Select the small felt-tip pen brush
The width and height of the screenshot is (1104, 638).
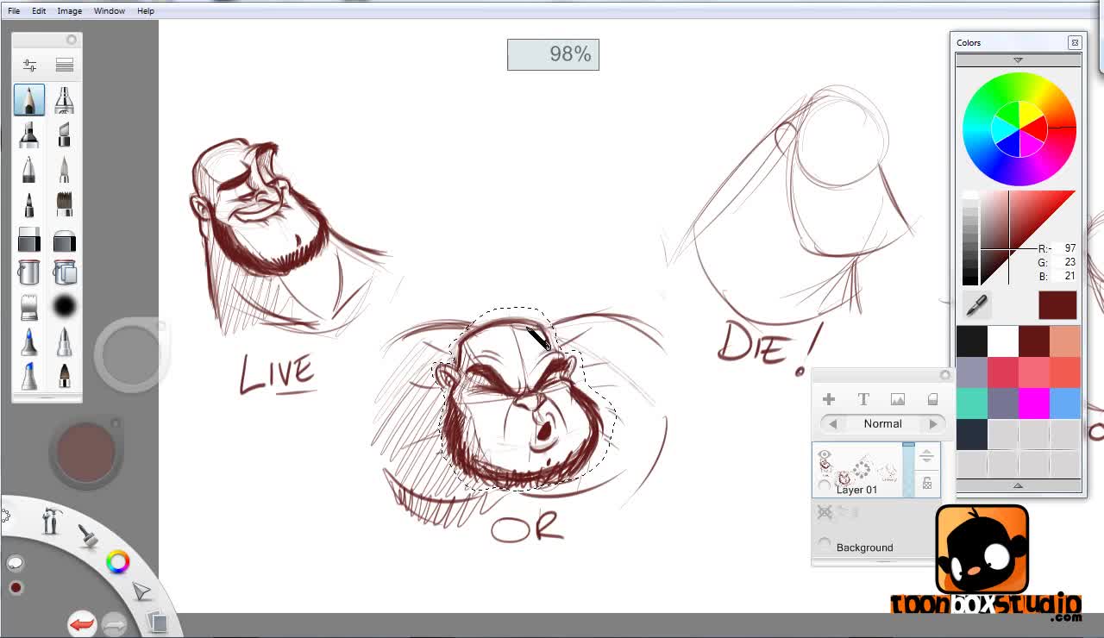(28, 203)
